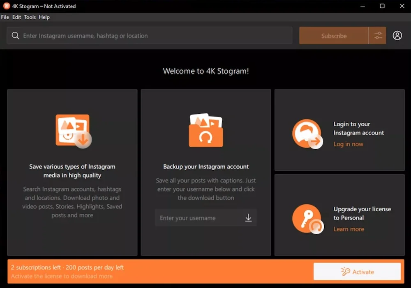The image size is (411, 288).
Task: Follow the Log in now link
Action: (348, 144)
